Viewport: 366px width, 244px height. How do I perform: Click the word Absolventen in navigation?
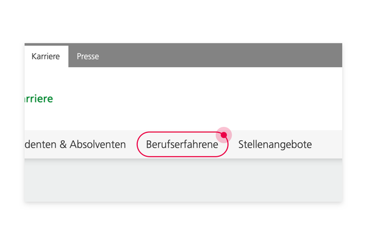coord(98,145)
